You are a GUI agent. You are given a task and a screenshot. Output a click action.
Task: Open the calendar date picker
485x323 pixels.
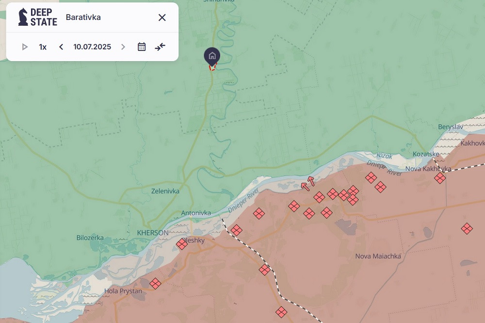(x=142, y=47)
